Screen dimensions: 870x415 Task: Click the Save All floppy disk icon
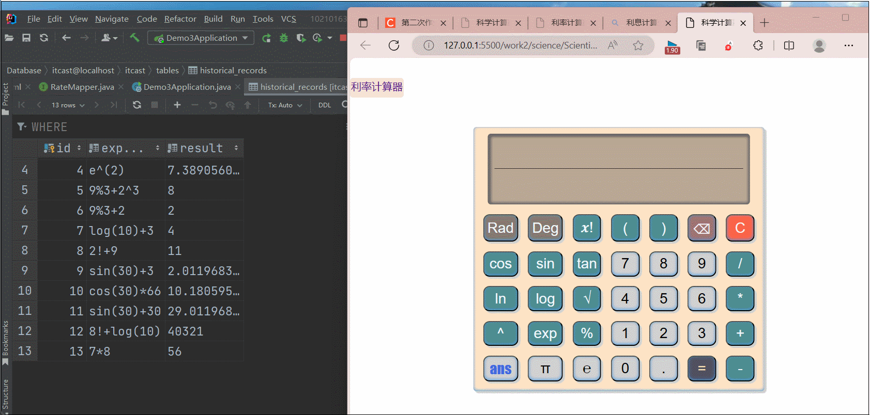pos(26,38)
